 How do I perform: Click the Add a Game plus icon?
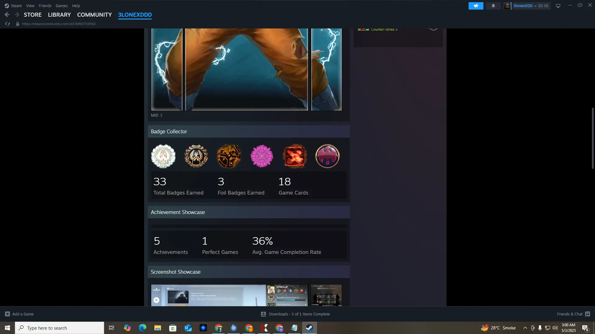click(7, 314)
